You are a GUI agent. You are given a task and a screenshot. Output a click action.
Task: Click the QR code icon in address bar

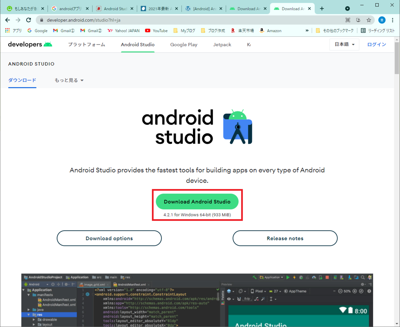pos(348,20)
